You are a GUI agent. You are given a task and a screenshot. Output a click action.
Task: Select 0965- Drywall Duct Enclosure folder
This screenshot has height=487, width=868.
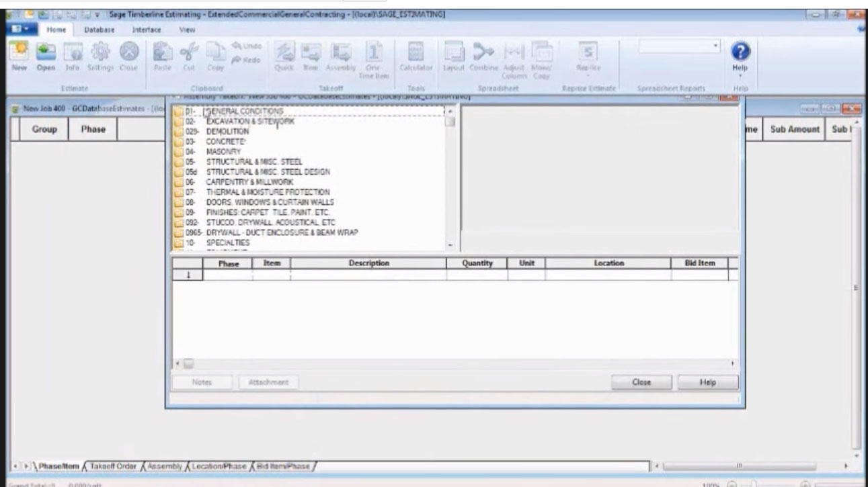266,232
